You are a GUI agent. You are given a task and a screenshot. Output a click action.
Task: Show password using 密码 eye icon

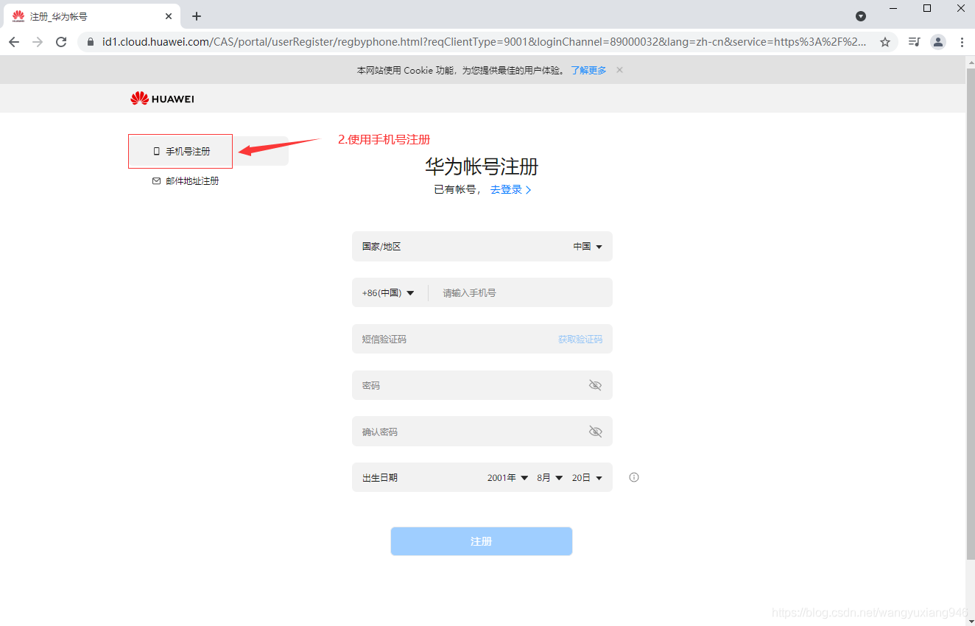pyautogui.click(x=595, y=385)
